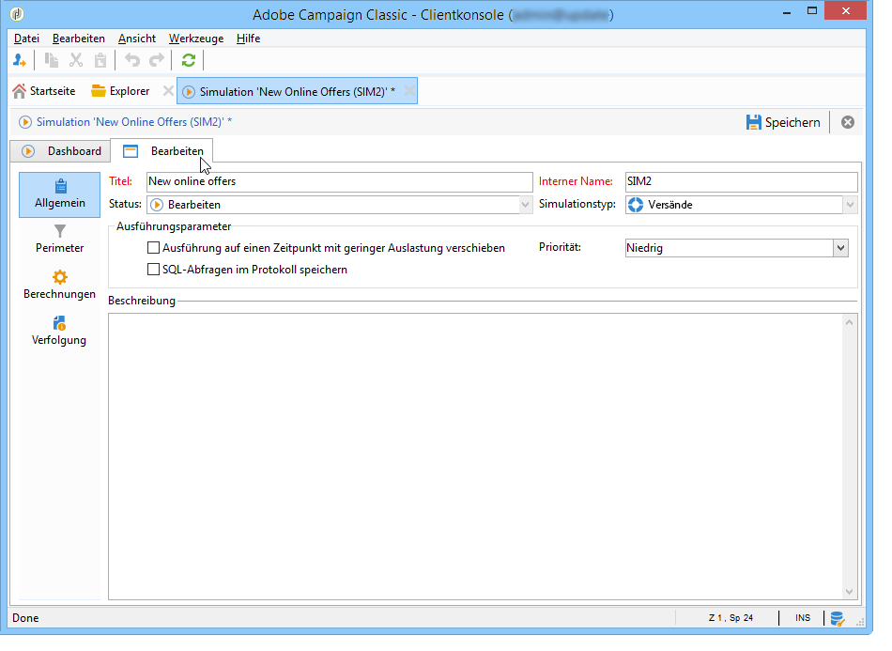Open the Datei menu
Viewport: 892px width, 651px height.
click(26, 39)
